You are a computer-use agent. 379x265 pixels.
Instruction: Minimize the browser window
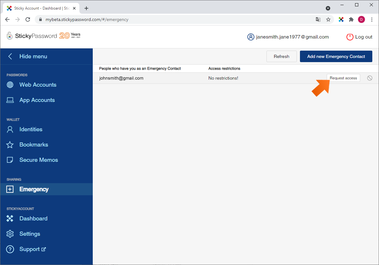click(342, 5)
